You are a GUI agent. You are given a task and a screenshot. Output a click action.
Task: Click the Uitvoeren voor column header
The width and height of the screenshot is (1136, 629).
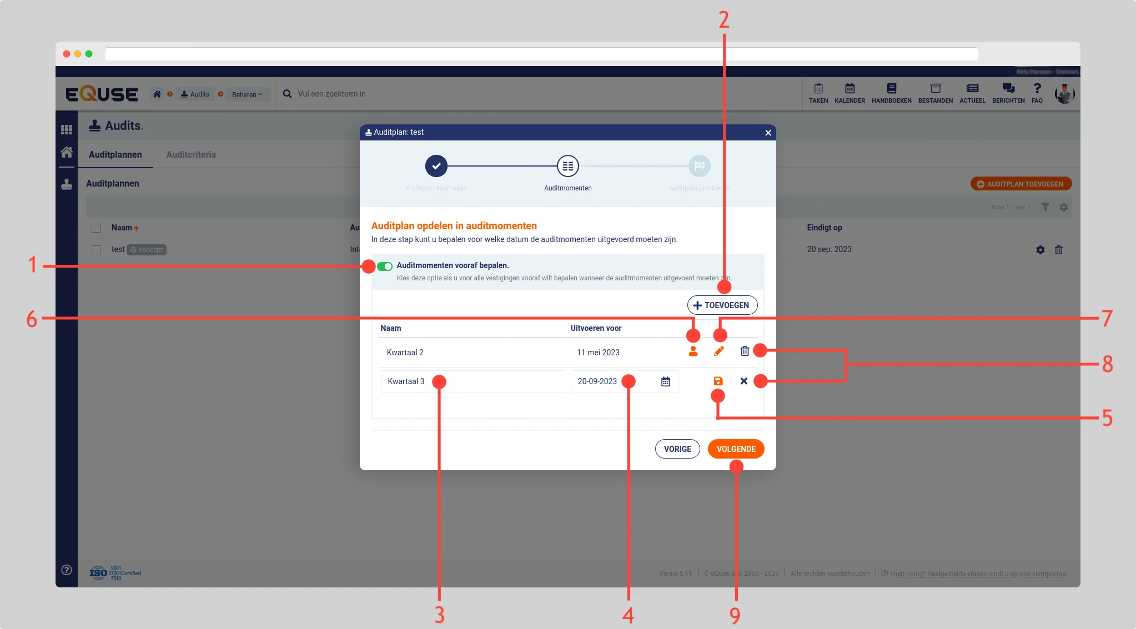[596, 328]
